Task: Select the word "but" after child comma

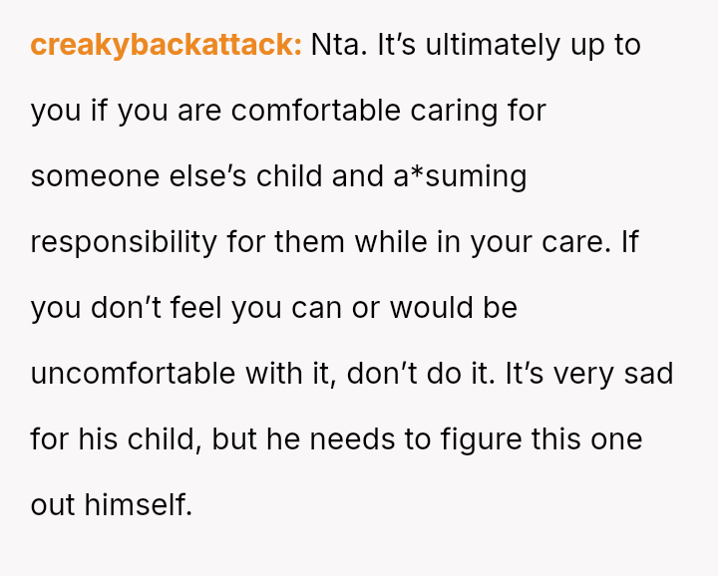Action: 234,439
